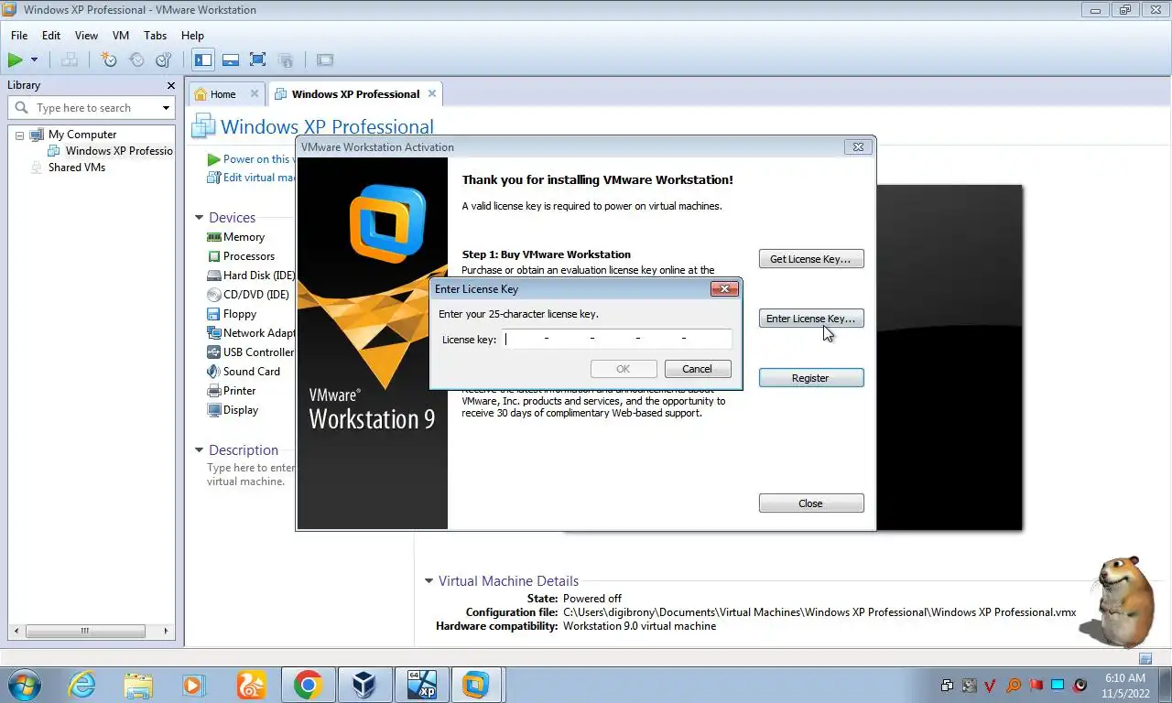Click the Revert to Snapshot icon
This screenshot has width=1172, height=703.
pos(136,60)
